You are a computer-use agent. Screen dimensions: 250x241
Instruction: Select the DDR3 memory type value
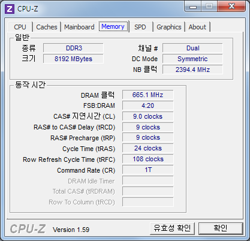(x=73, y=48)
